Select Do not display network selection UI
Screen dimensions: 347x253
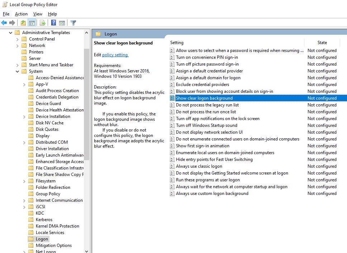pyautogui.click(x=209, y=132)
